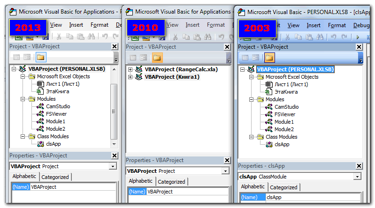Select CamStudio module in 2013 project tree
Viewport: 375px width, 208px height.
tap(58, 106)
